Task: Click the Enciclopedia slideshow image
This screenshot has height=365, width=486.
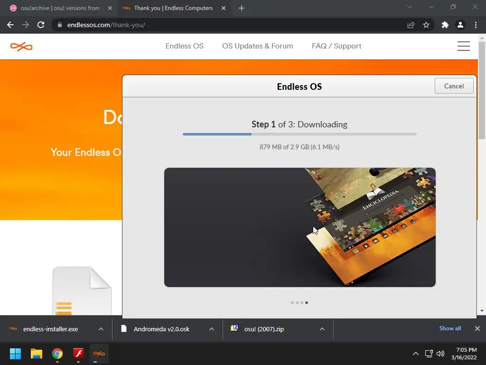Action: (300, 227)
